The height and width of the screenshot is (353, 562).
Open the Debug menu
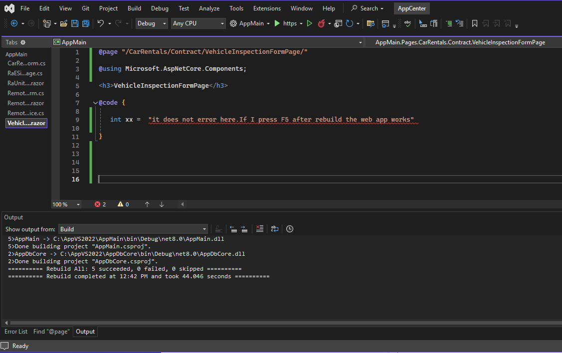coord(160,8)
